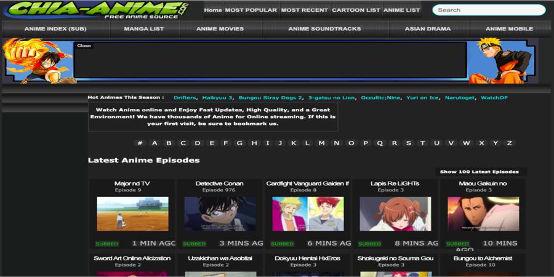Open the MANGA LIST tab
Viewport: 554px width, 277px height.
pyautogui.click(x=144, y=29)
